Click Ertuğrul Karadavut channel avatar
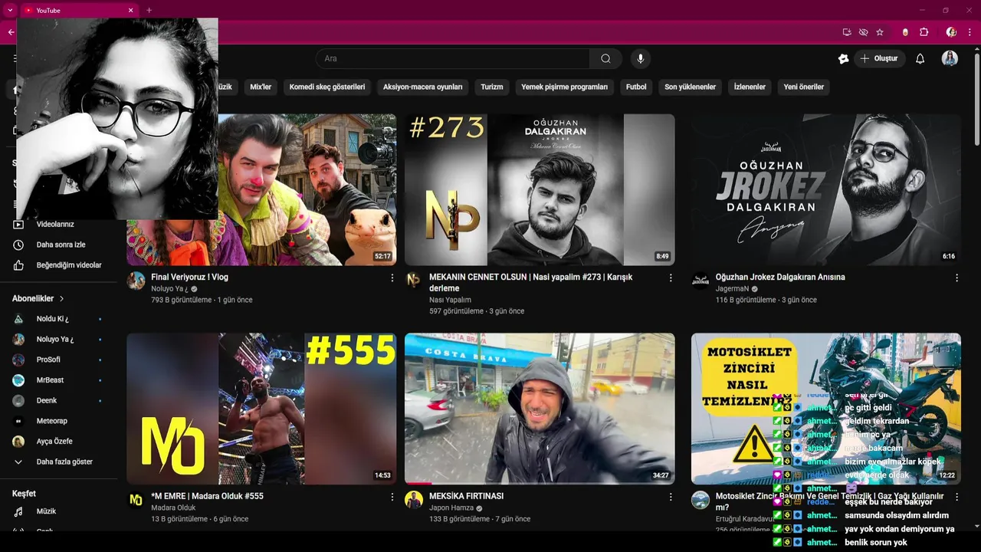The width and height of the screenshot is (981, 552). click(700, 500)
